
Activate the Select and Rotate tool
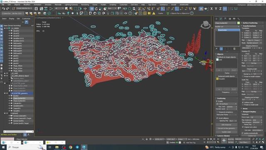[x=96, y=9]
